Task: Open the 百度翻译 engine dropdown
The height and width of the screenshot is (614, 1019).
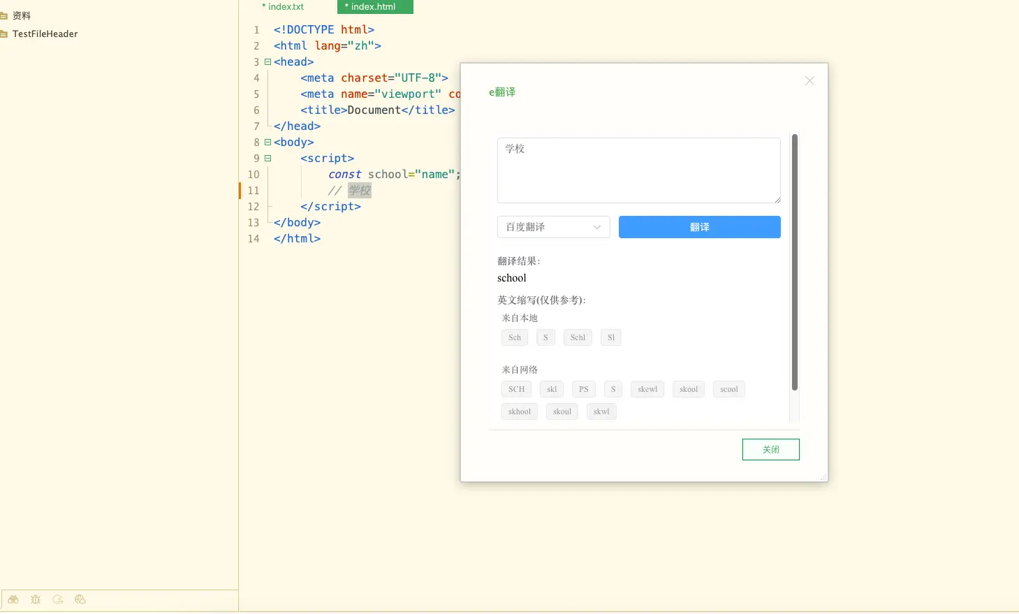Action: 554,227
